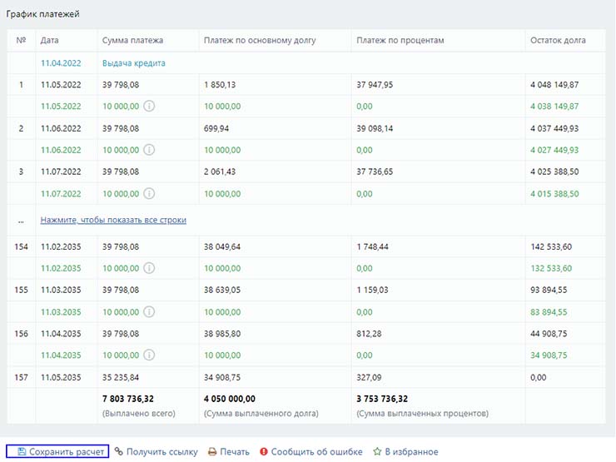This screenshot has height=462, width=616.
Task: Add calculation via 'В избранное'
Action: click(410, 452)
